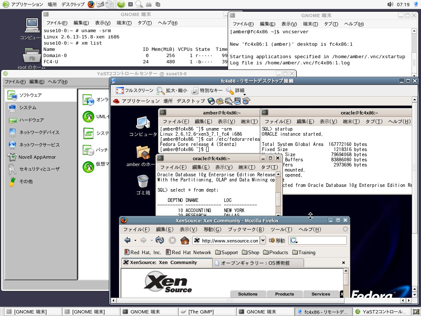Open 詳細 wrench settings in remote desktop
This screenshot has height=316, width=421.
(235, 91)
